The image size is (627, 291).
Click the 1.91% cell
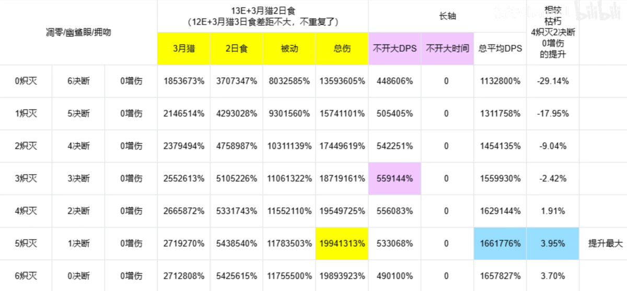[x=553, y=211]
